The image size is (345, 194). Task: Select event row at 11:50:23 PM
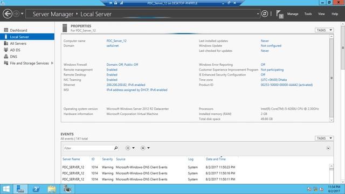tap(195, 168)
